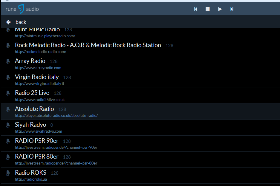Open the psr-80er channel livestream link
Viewport: 280px width, 186px height.
coord(56,163)
